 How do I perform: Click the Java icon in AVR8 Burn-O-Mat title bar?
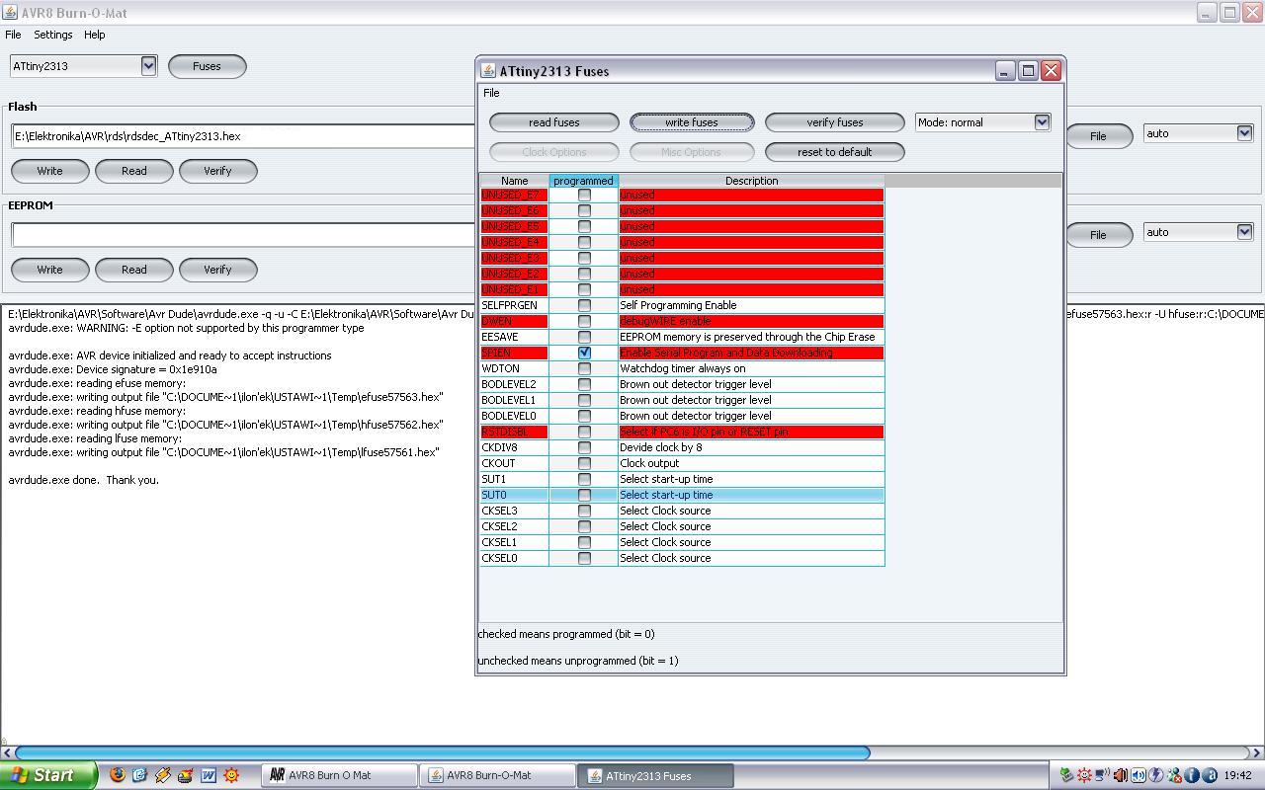click(x=9, y=13)
